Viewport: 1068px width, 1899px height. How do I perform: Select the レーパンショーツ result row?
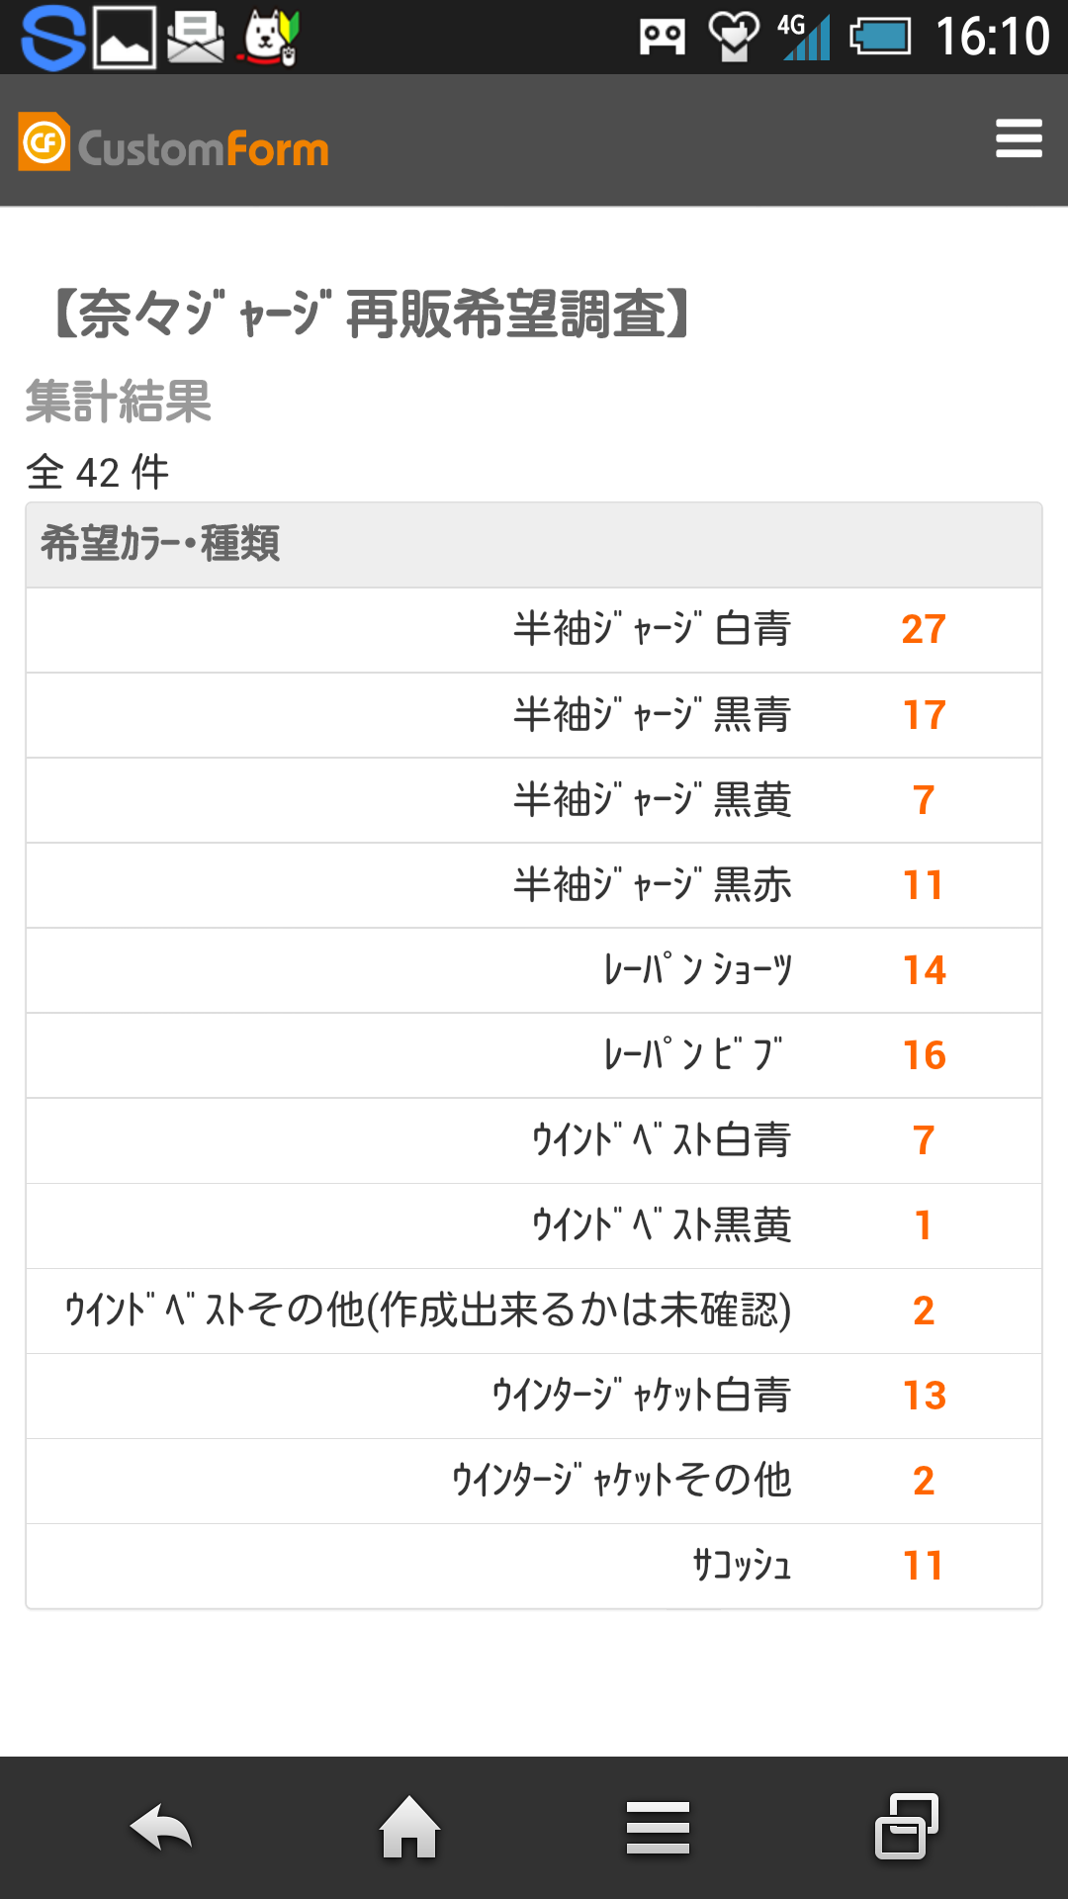click(x=534, y=970)
